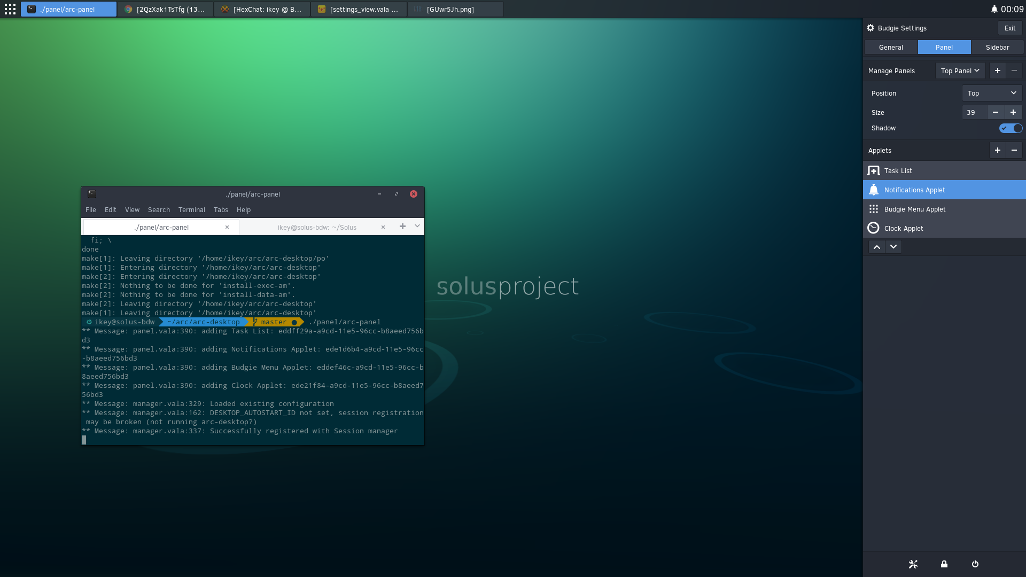Open the Terminal menu

[192, 210]
